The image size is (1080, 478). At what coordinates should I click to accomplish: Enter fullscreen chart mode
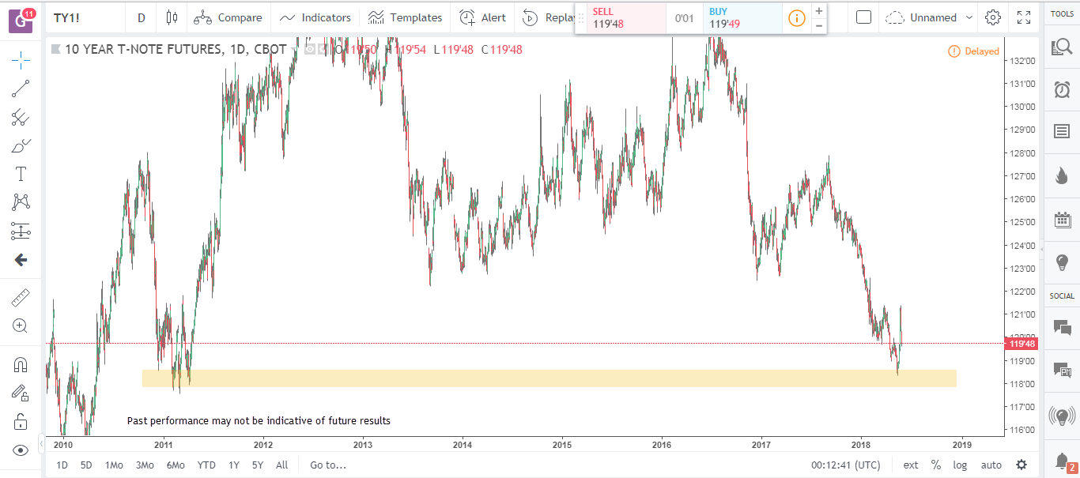[x=1024, y=17]
